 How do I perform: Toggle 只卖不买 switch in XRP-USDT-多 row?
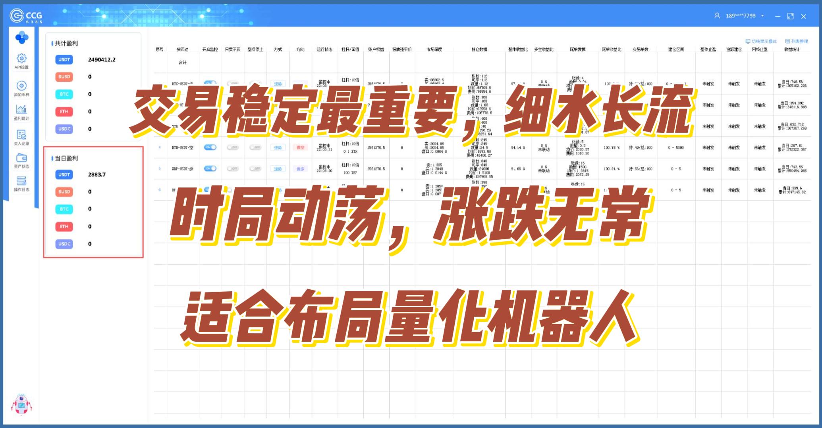(x=233, y=169)
